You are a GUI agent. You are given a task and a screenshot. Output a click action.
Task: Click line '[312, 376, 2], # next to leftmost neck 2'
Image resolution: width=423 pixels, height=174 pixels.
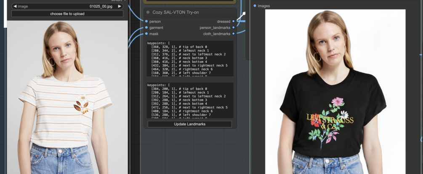pos(188,54)
